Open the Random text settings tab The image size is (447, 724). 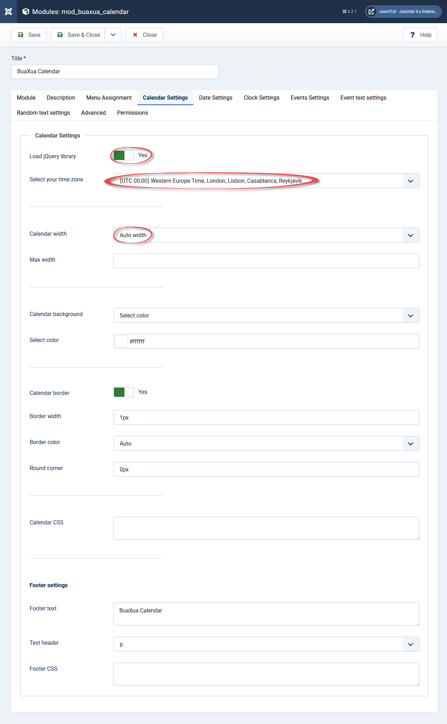tap(43, 113)
